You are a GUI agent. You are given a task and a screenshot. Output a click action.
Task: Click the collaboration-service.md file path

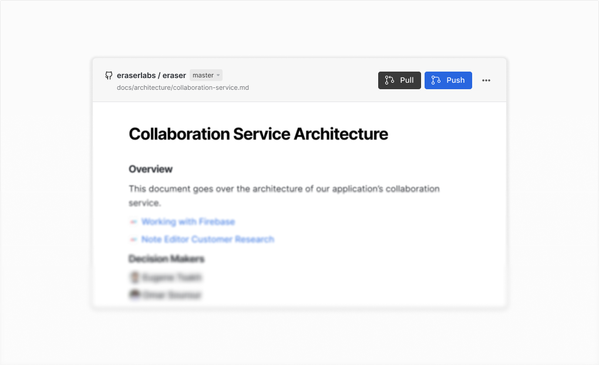point(183,87)
